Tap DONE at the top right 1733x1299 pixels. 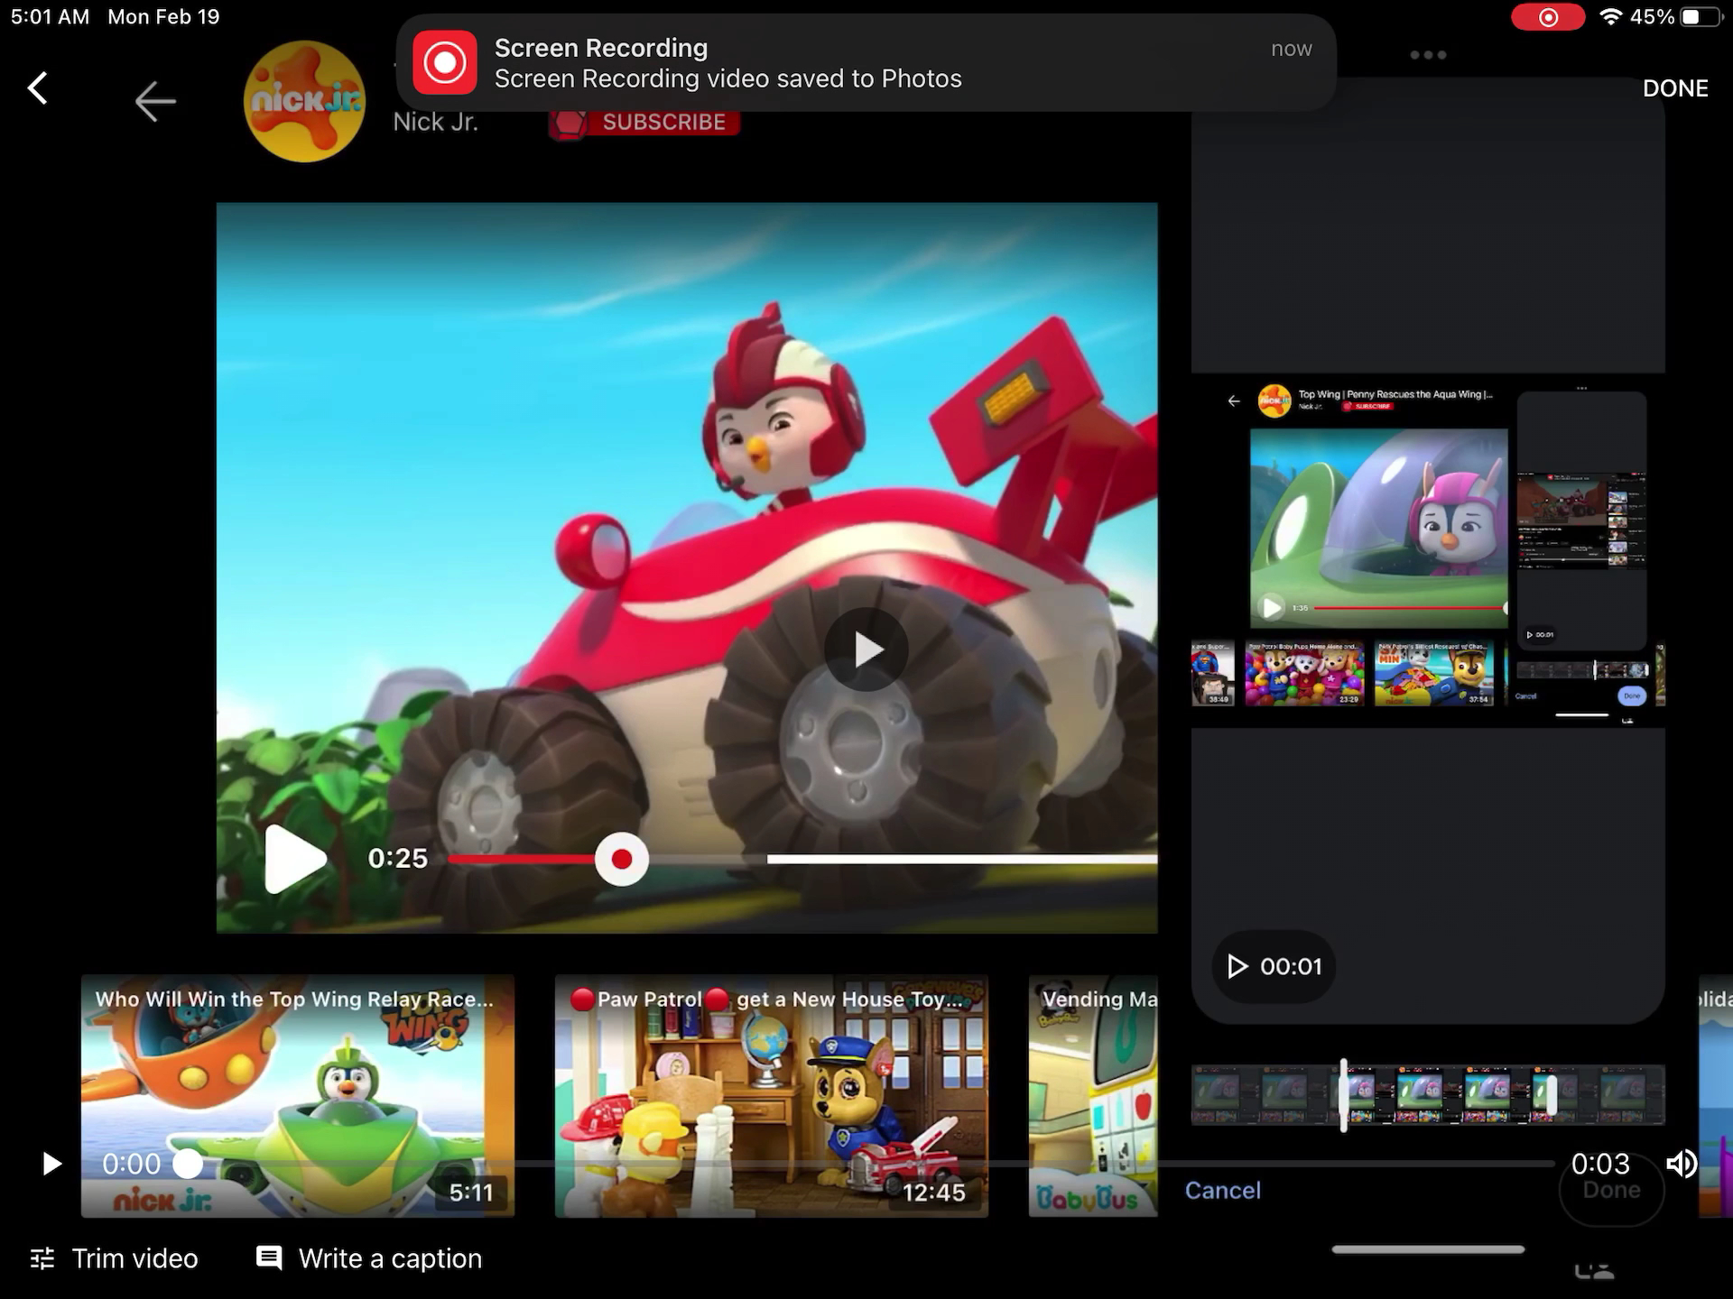point(1674,88)
